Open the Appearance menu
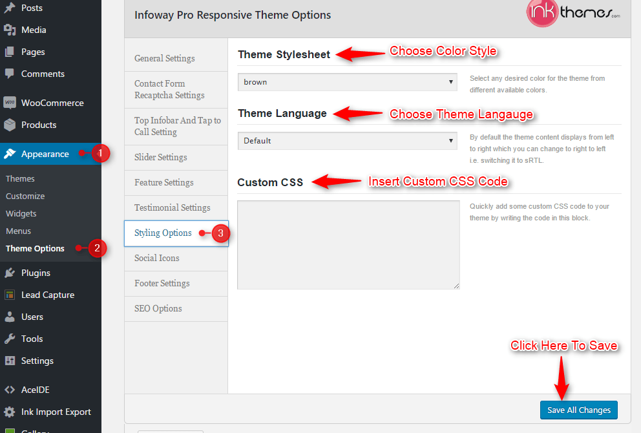 [50, 154]
